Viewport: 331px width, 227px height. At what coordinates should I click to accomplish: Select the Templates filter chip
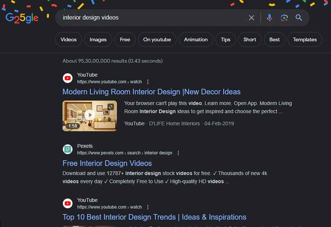305,40
